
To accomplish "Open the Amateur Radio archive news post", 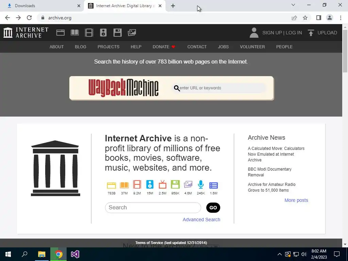I will click(272, 187).
